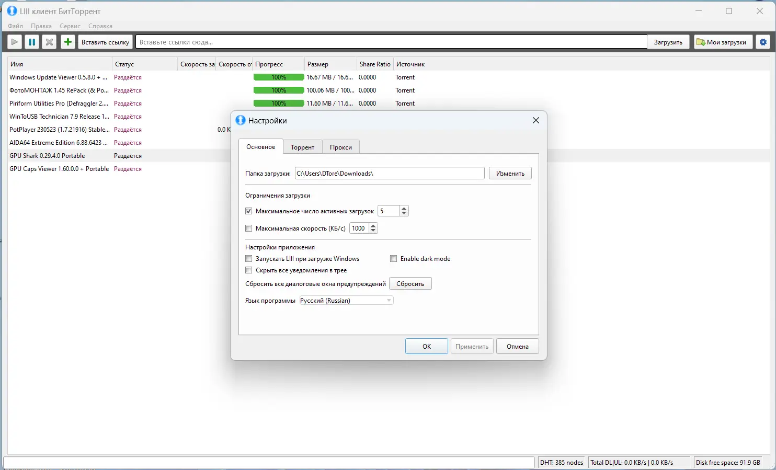
Task: Switch to the Торрент tab
Action: click(x=303, y=147)
